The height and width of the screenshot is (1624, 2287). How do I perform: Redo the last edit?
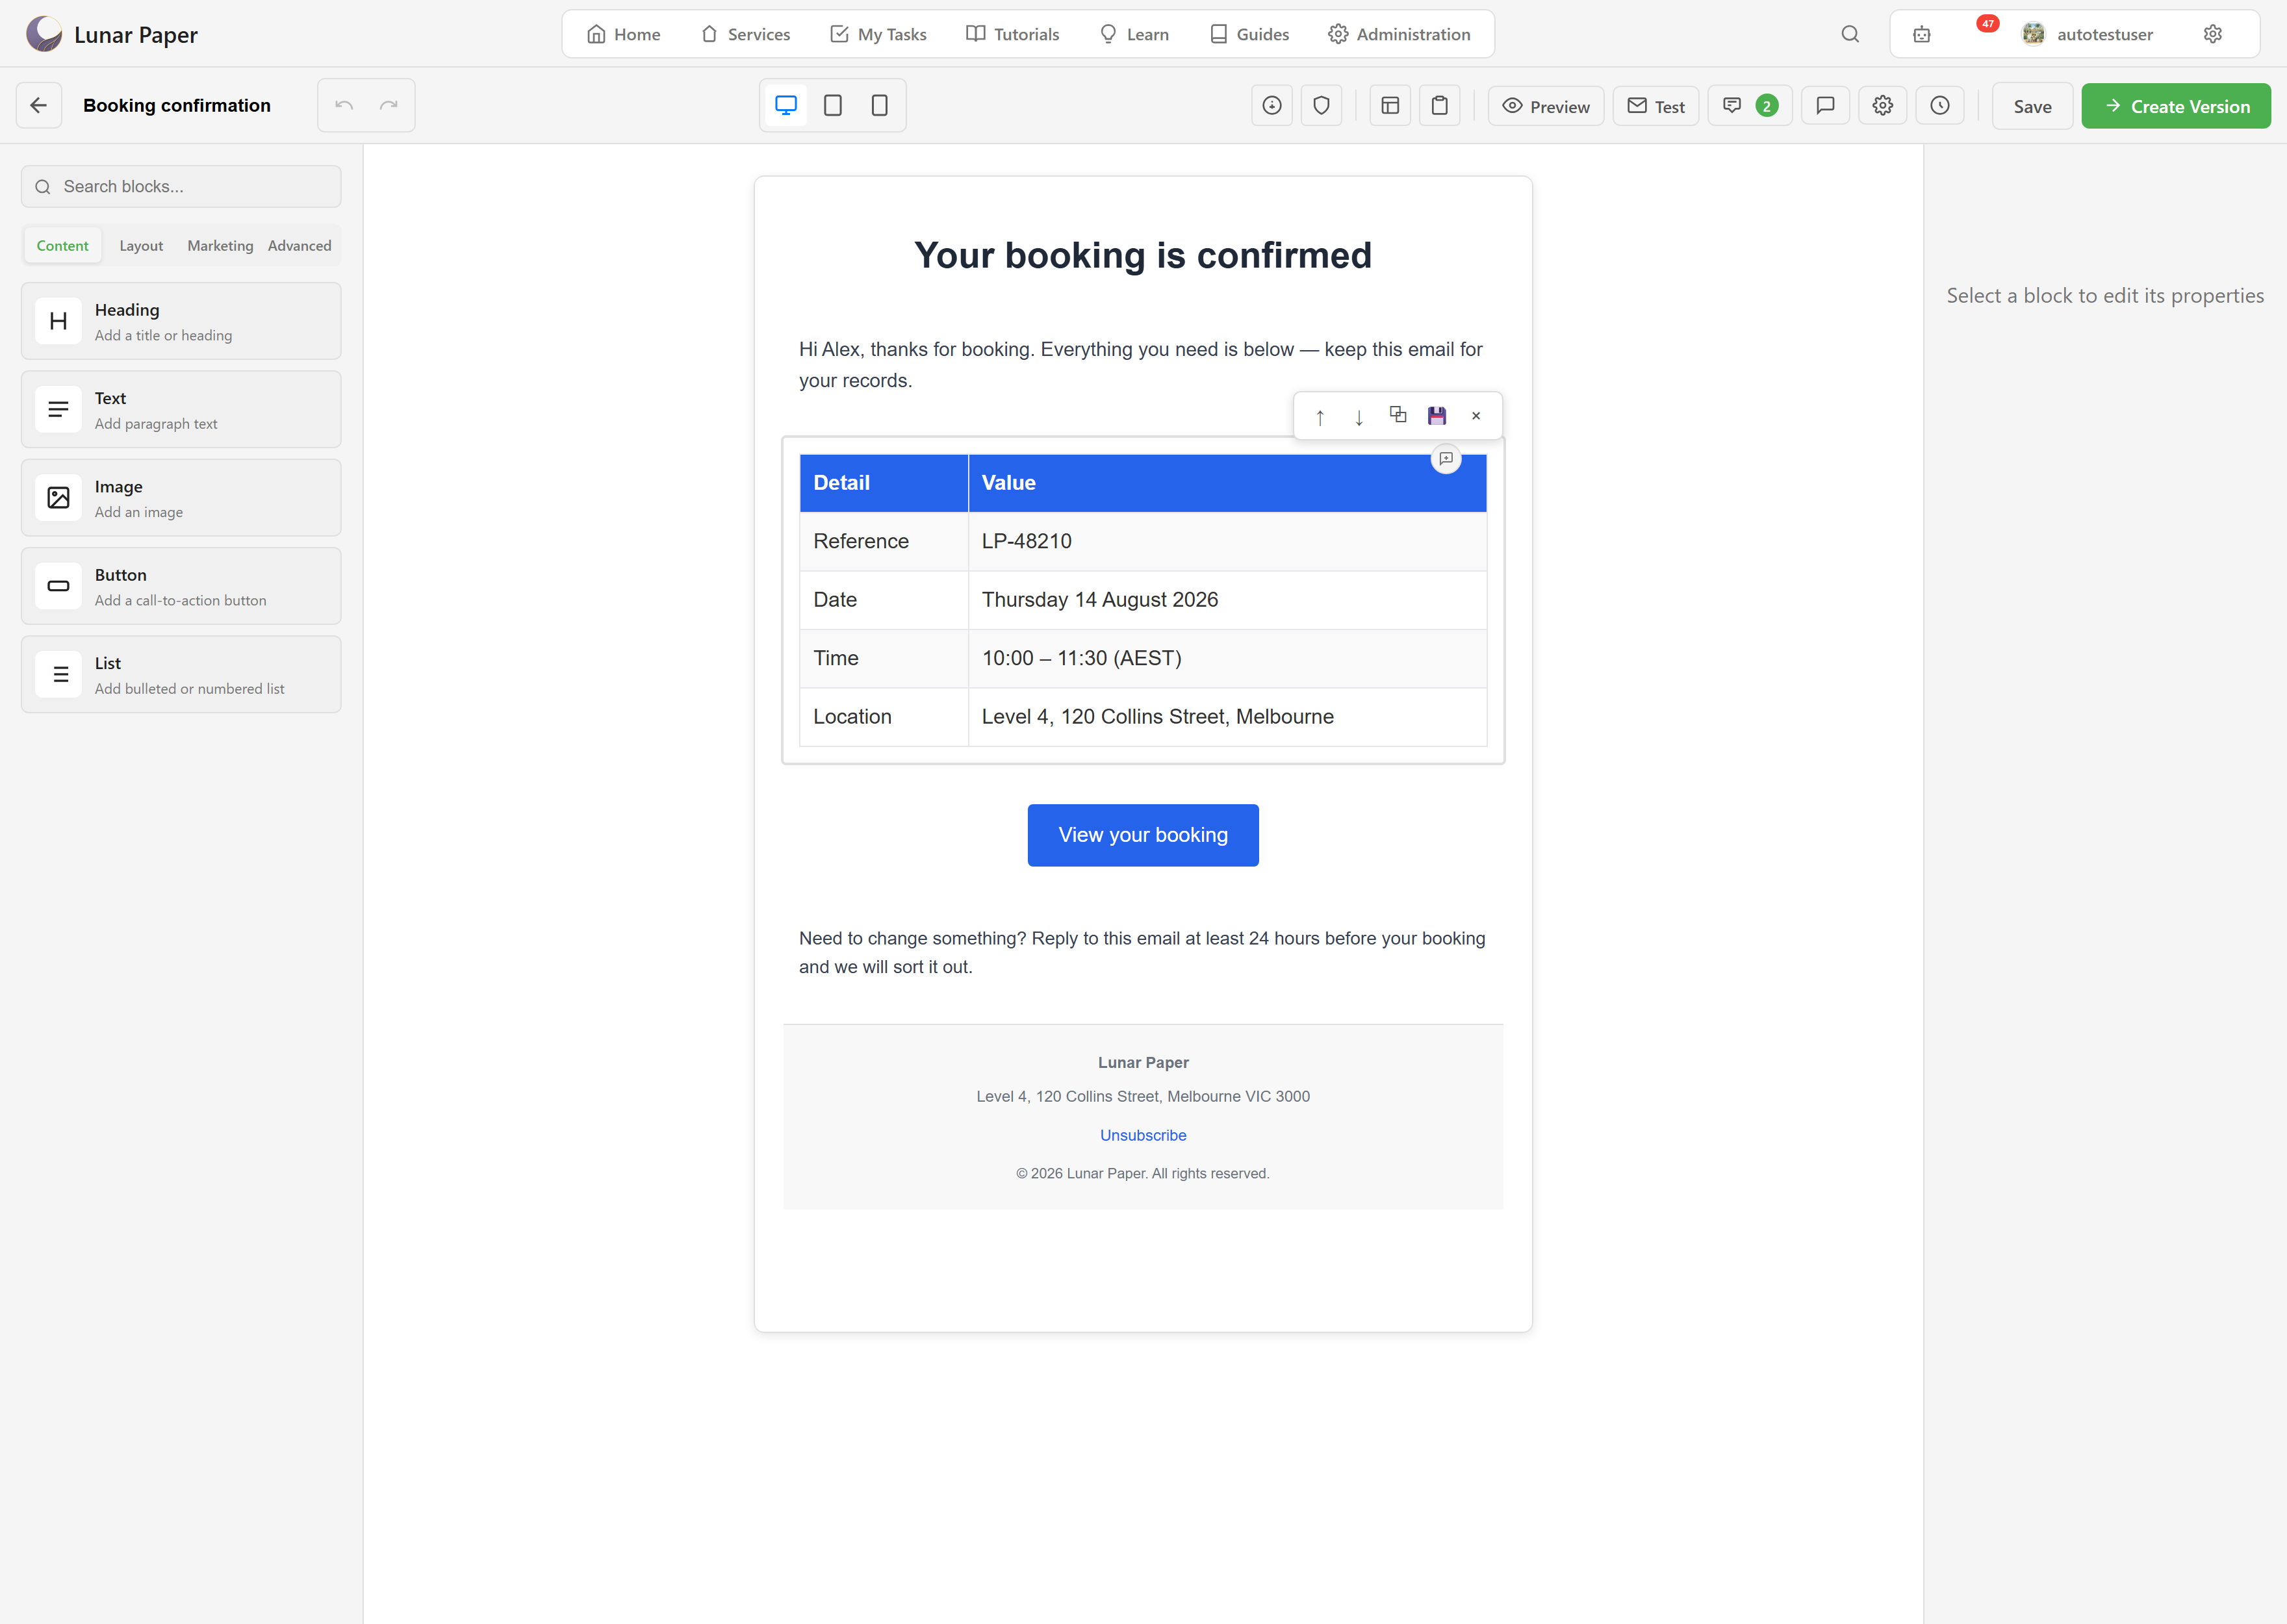pos(389,105)
